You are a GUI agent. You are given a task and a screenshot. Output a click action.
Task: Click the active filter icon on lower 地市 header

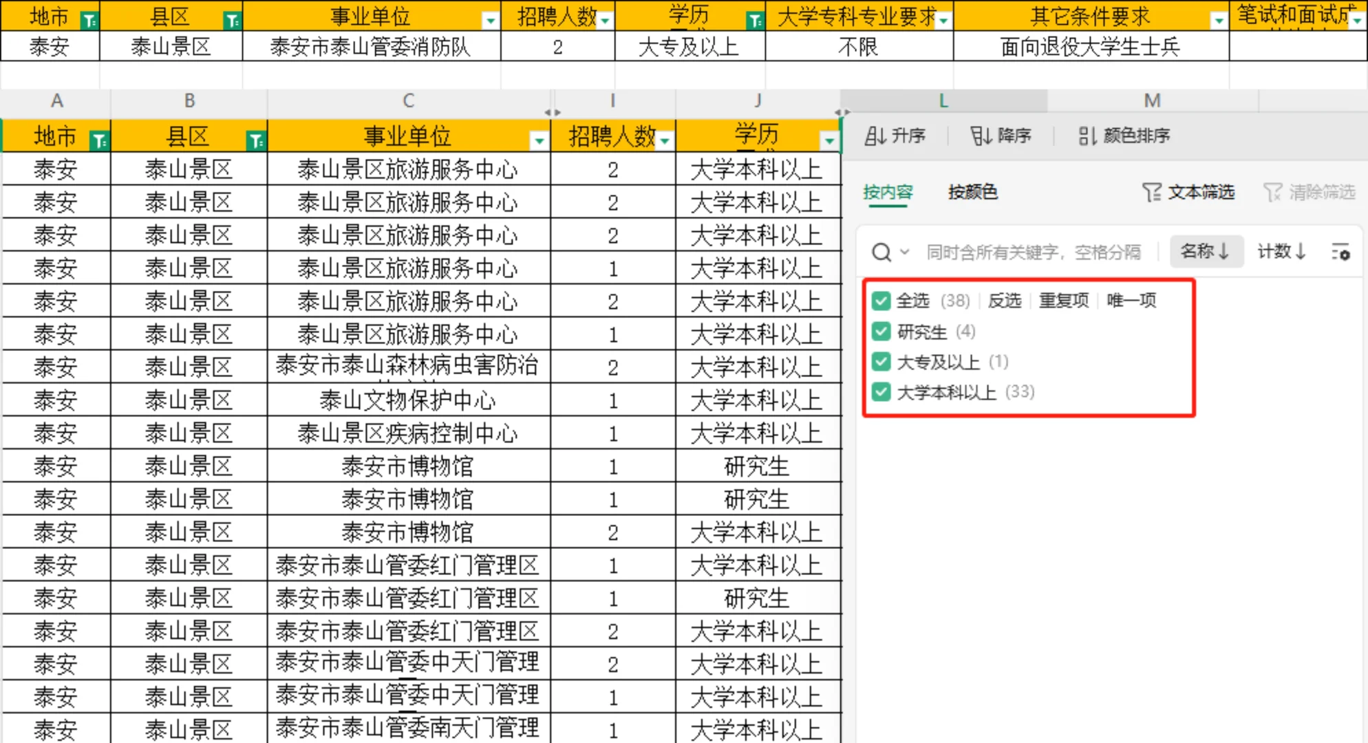pos(100,141)
